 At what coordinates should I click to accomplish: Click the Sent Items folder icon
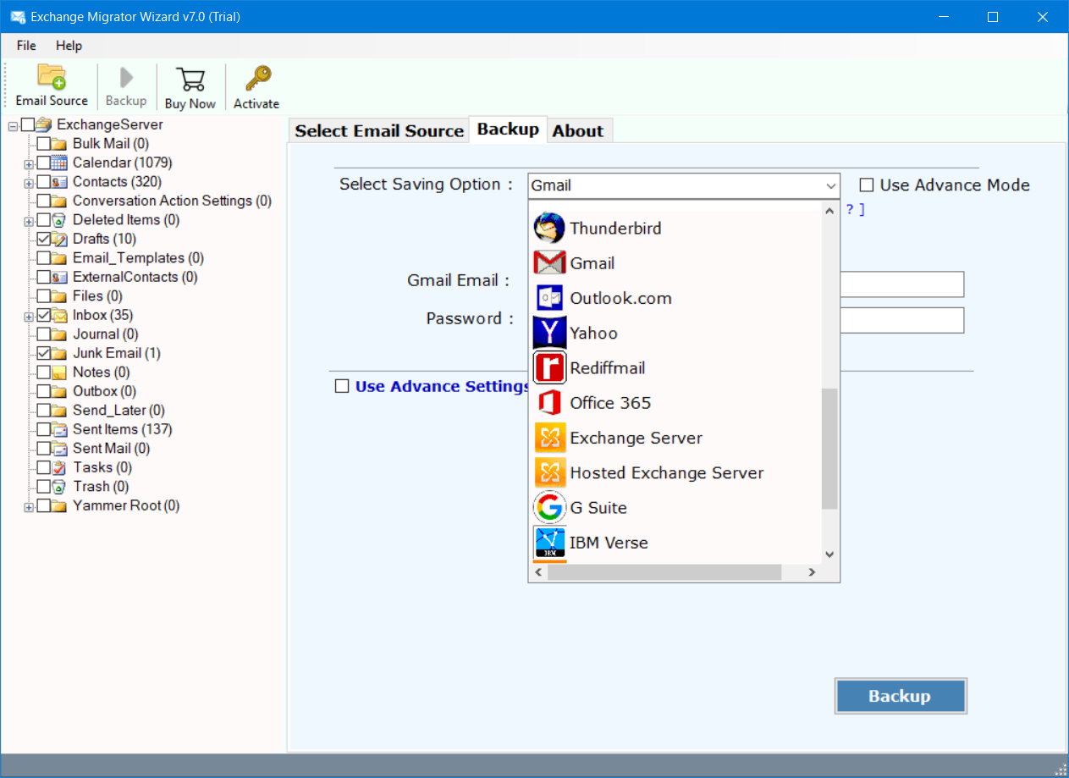click(59, 429)
